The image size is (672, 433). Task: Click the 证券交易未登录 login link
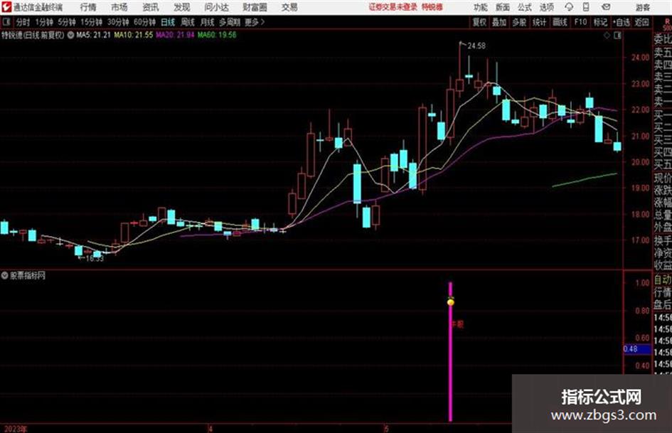(393, 7)
